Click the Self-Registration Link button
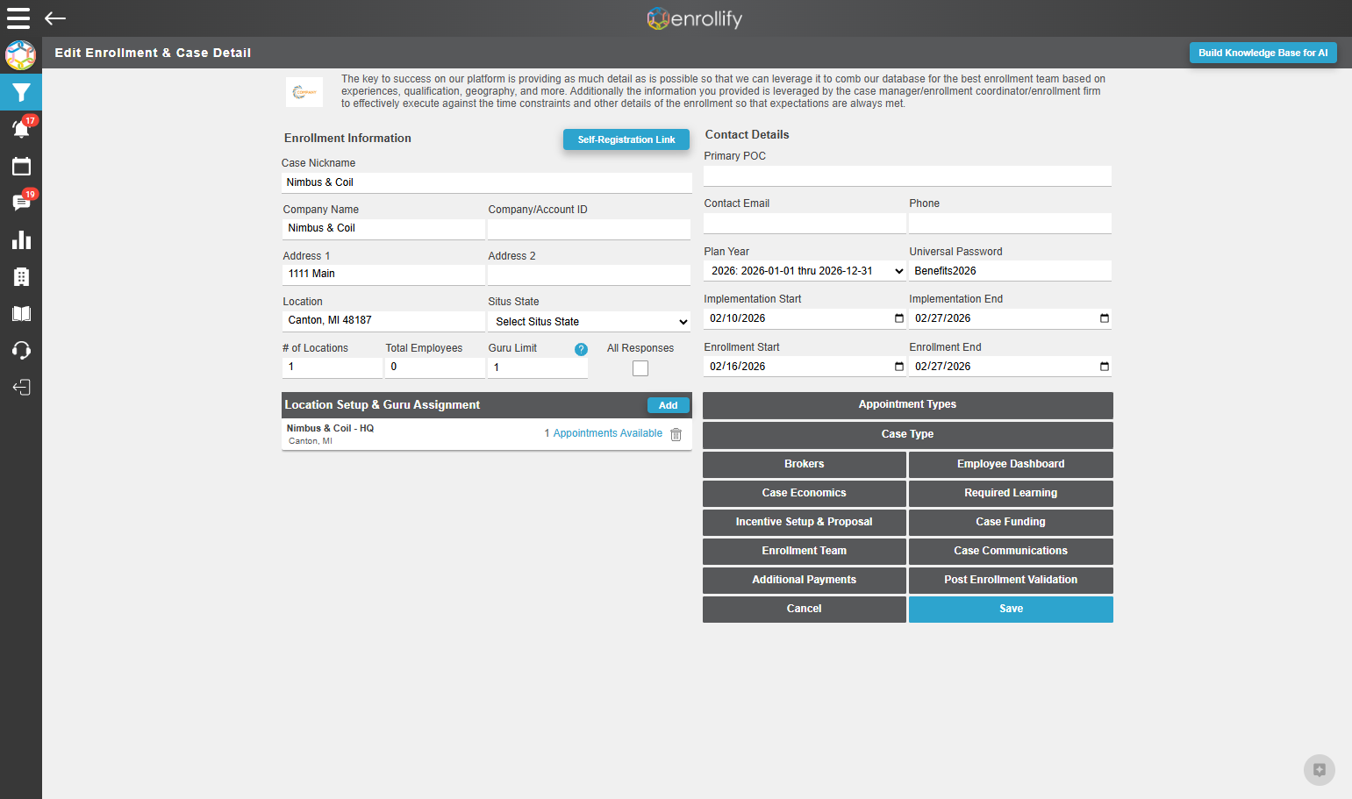The height and width of the screenshot is (799, 1352). pos(626,139)
